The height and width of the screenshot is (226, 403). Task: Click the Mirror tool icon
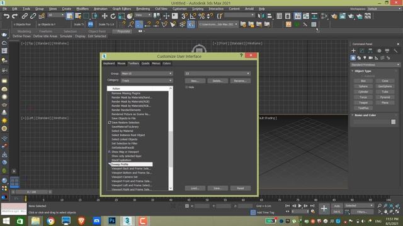[x=261, y=16]
